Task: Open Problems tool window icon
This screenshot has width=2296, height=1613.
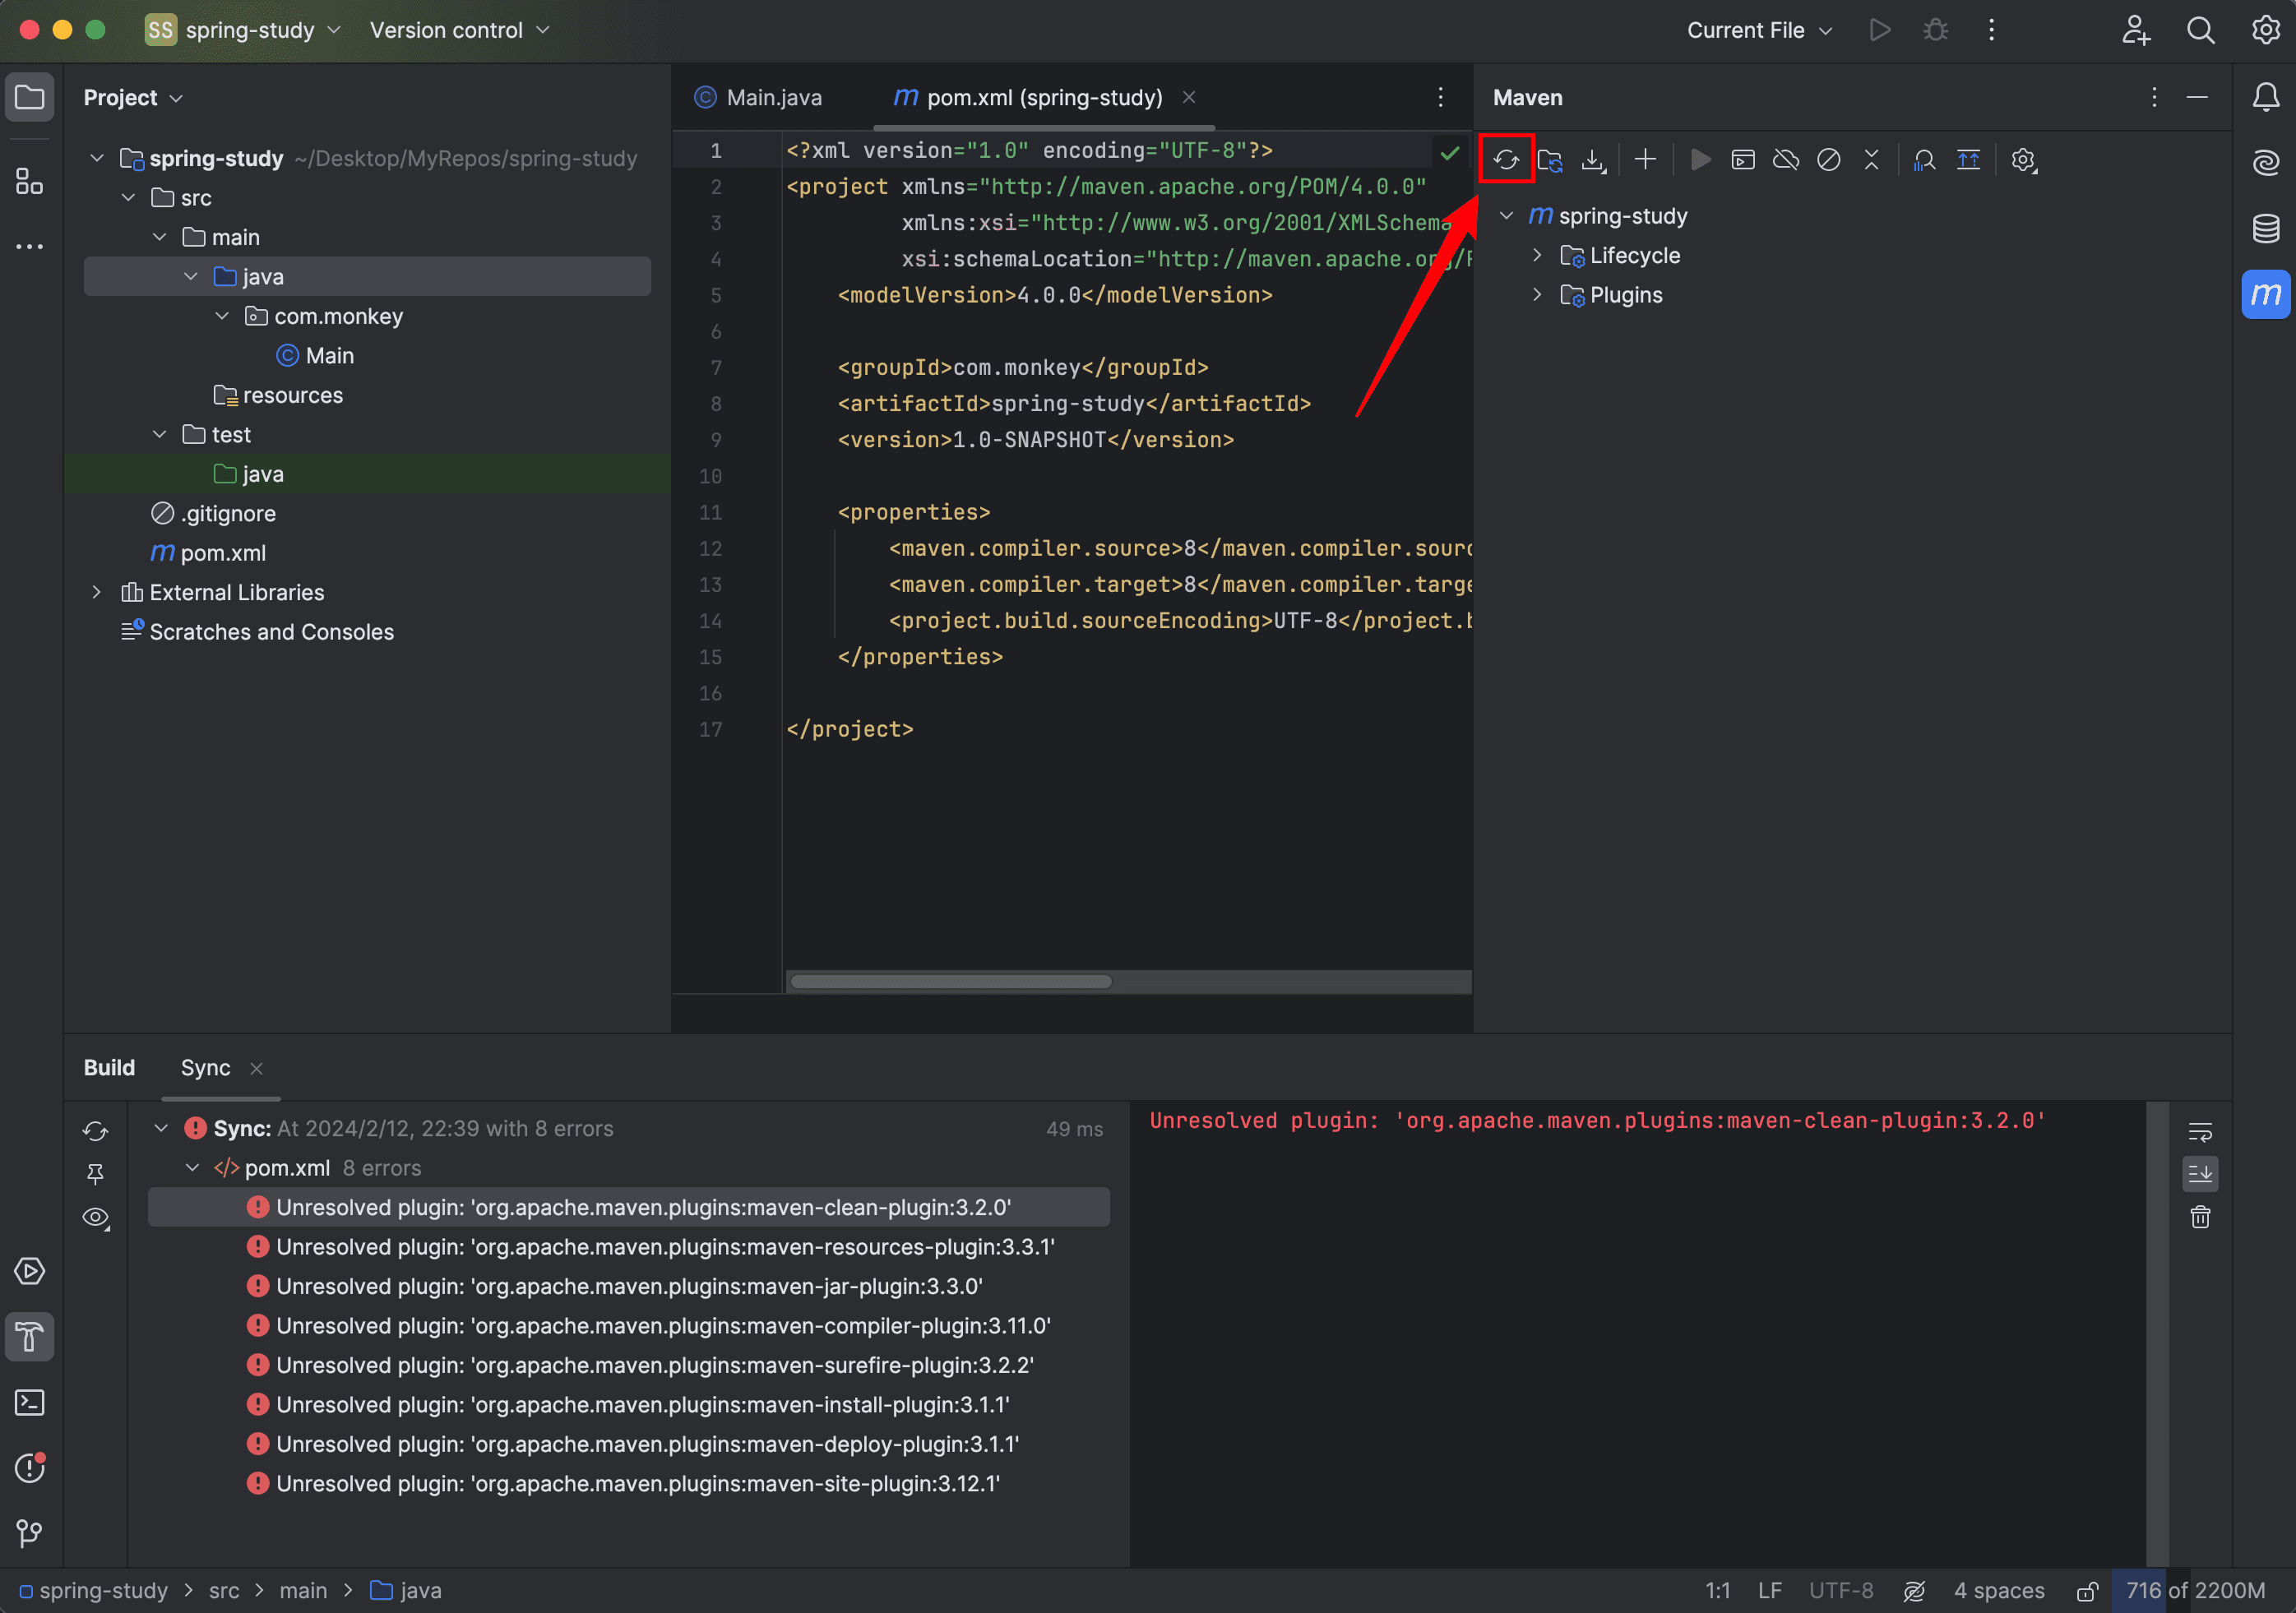Action: coord(30,1468)
